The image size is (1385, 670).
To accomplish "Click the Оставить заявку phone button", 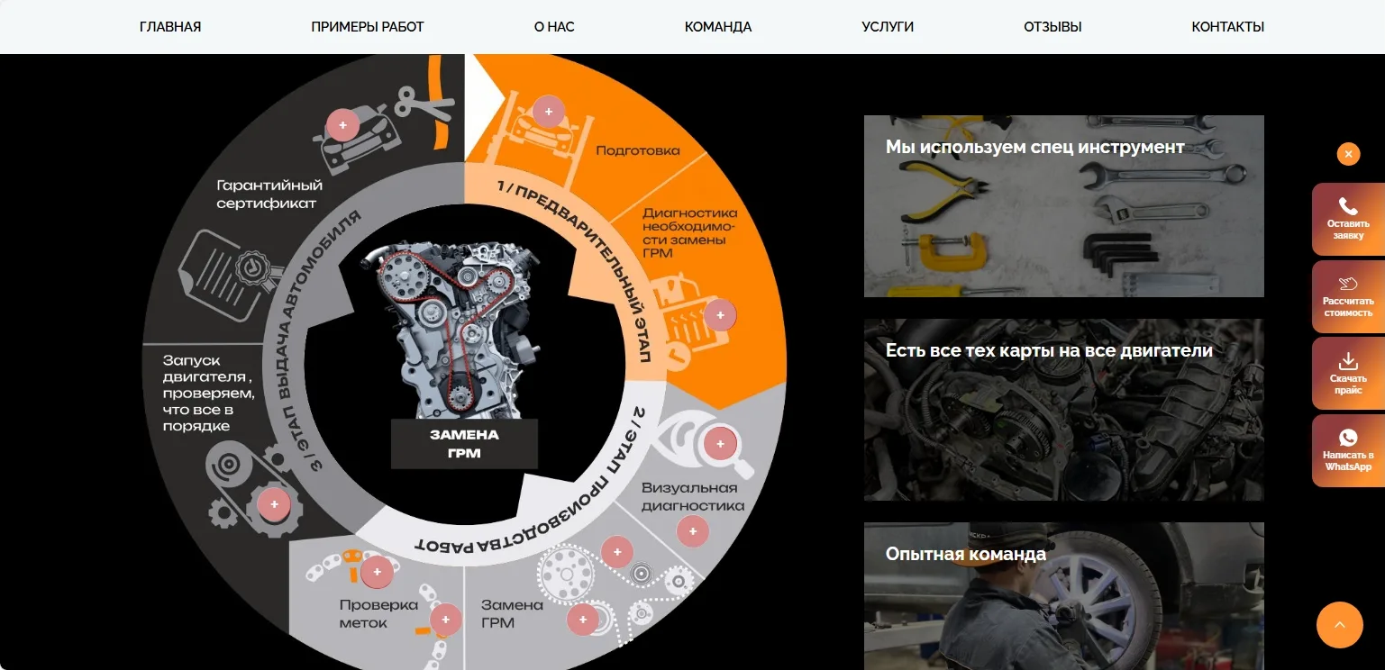I will [x=1348, y=219].
